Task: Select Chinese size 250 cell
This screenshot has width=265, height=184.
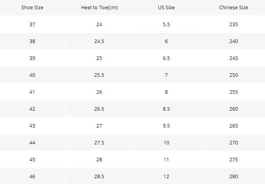Action: [233, 75]
